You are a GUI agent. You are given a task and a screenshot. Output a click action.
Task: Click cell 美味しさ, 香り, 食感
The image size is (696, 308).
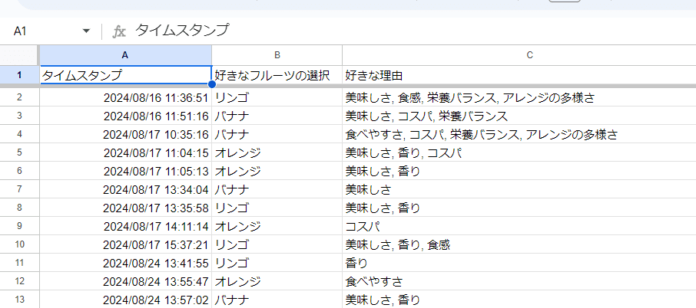tap(519, 244)
